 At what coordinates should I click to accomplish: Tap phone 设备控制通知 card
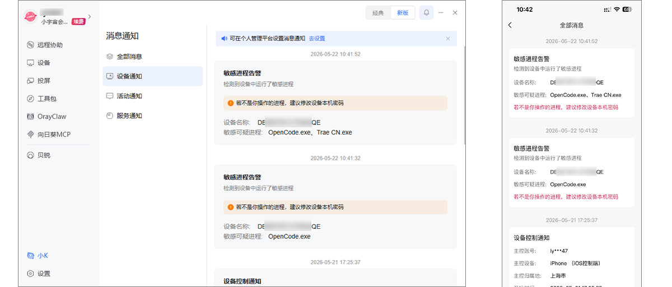pos(572,257)
